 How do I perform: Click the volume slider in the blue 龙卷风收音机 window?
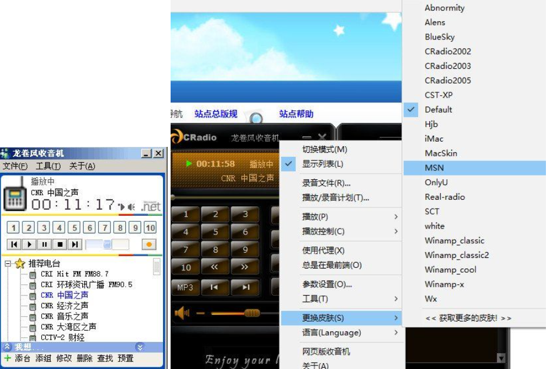(107, 244)
